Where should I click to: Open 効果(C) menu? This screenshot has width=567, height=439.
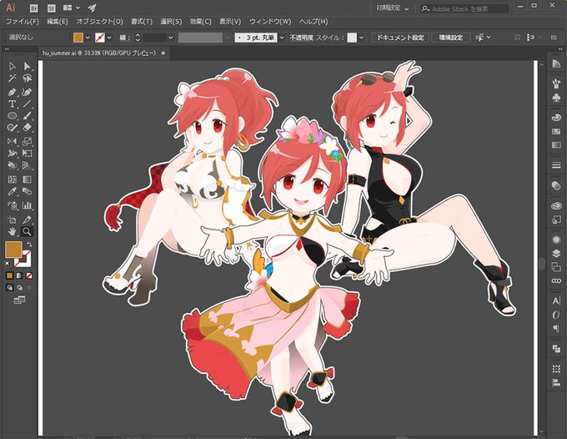[x=200, y=22]
